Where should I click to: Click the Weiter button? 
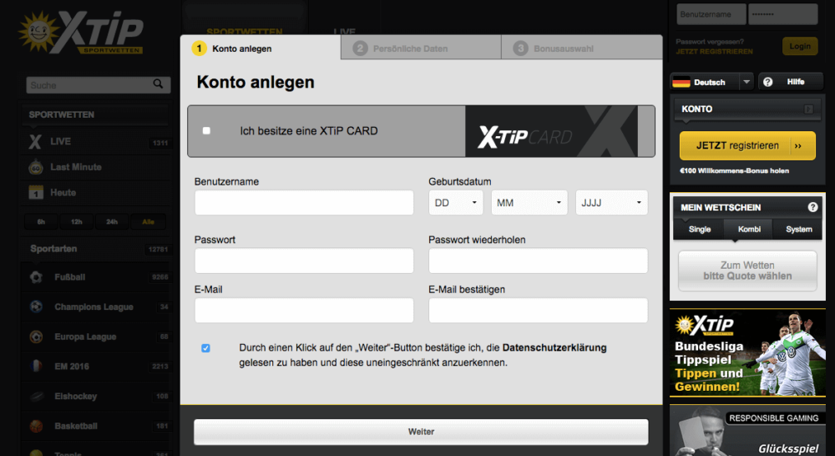tap(421, 432)
